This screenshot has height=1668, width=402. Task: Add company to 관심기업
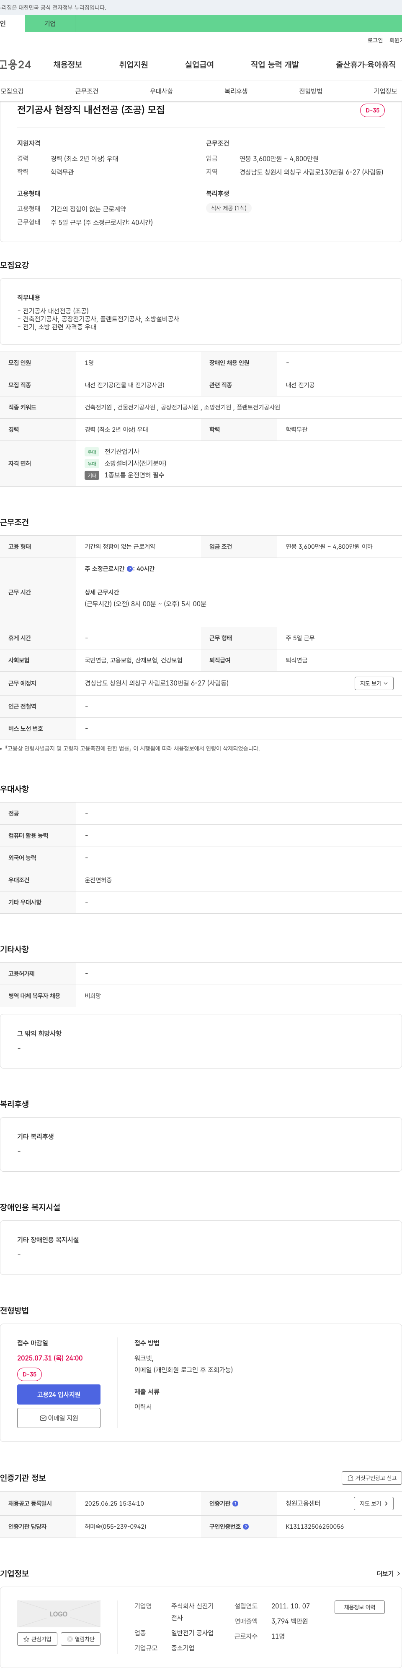point(37,1639)
